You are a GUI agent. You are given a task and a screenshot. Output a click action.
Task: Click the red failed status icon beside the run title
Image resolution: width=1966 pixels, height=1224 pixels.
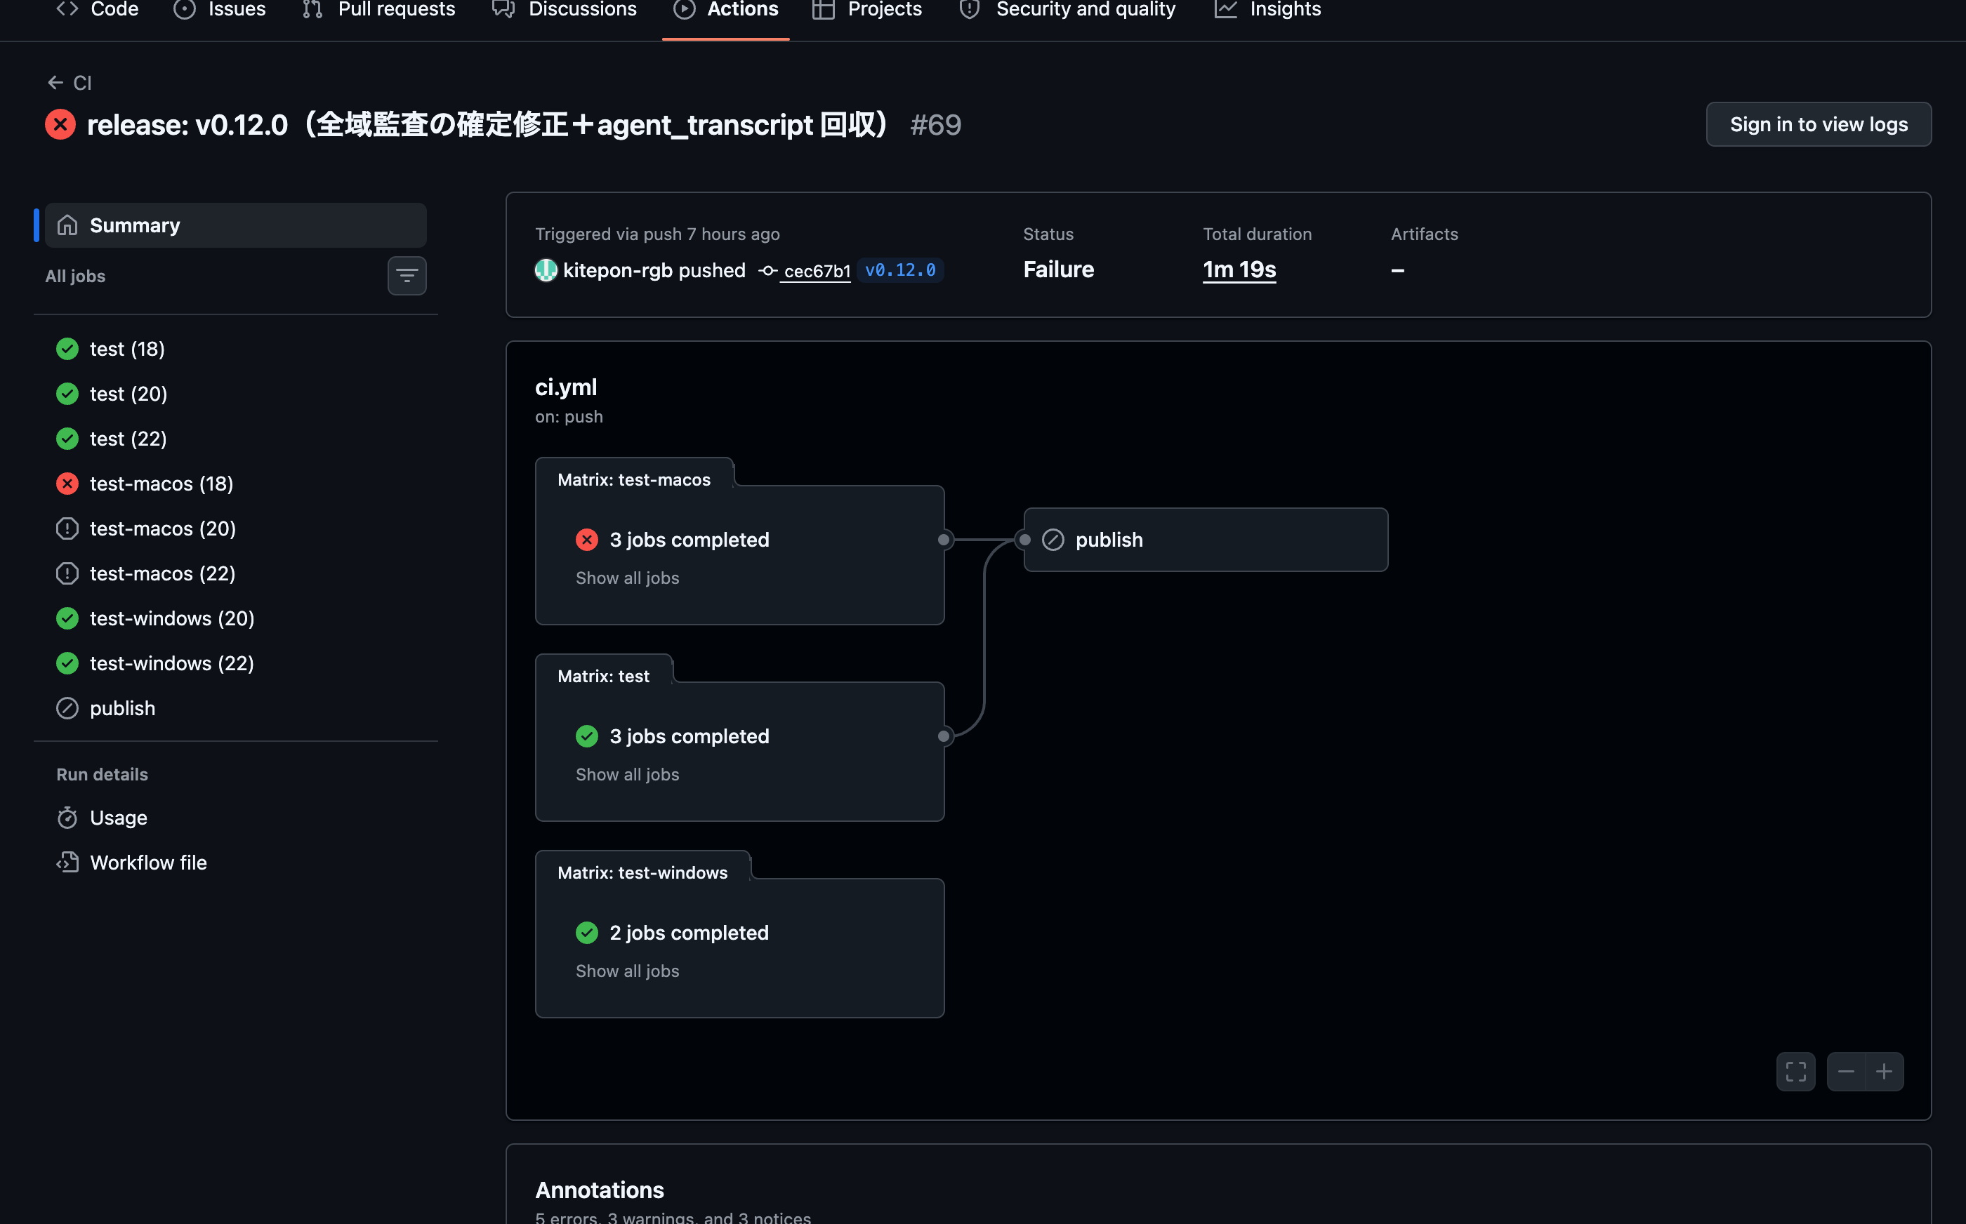(x=60, y=125)
